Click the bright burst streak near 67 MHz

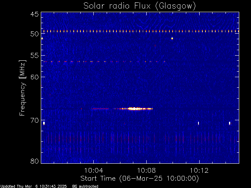(x=136, y=109)
